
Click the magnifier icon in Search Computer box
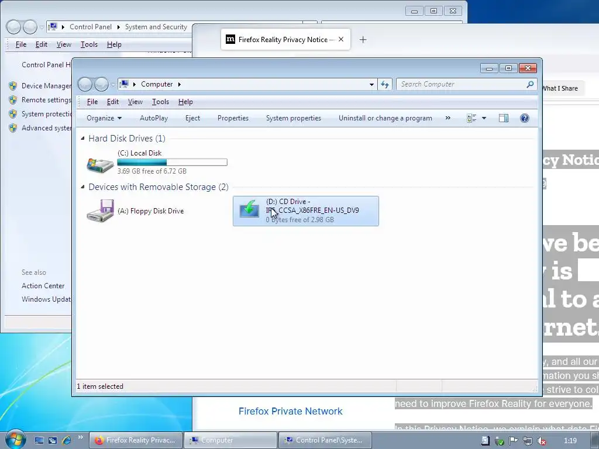530,84
